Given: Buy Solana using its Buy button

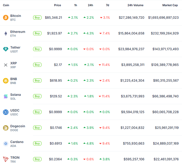Looking at the screenshot, I should coord(37,96).
